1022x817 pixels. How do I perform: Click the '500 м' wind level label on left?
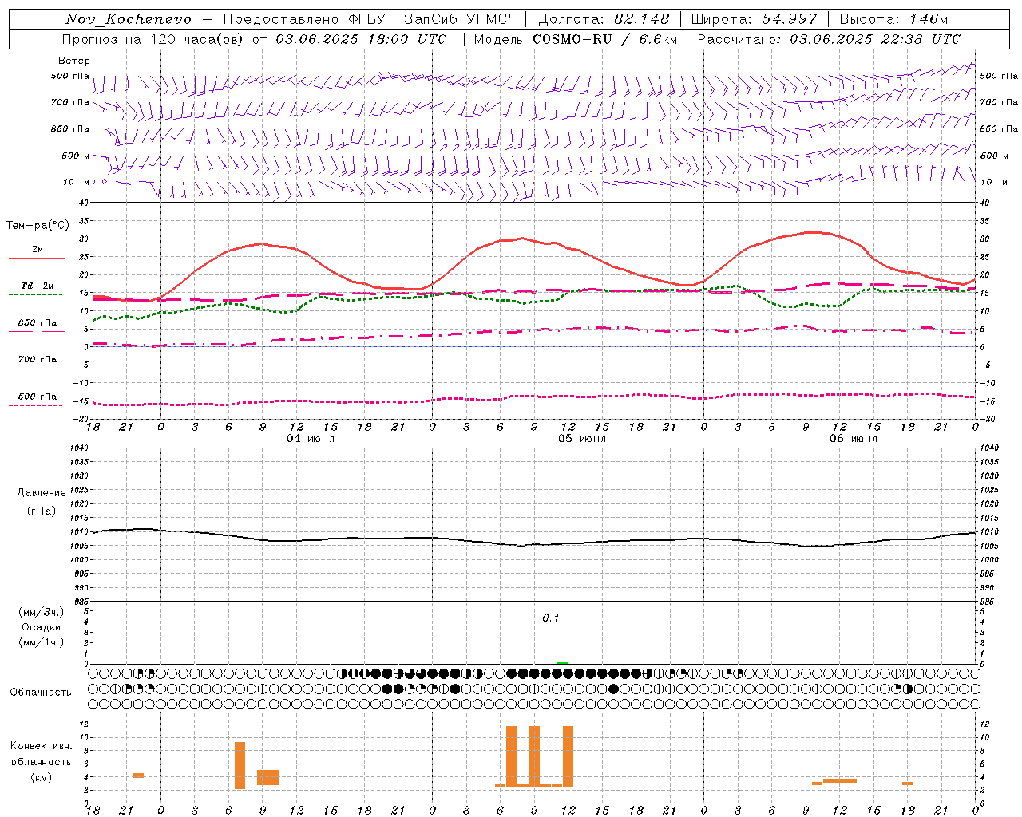(76, 156)
